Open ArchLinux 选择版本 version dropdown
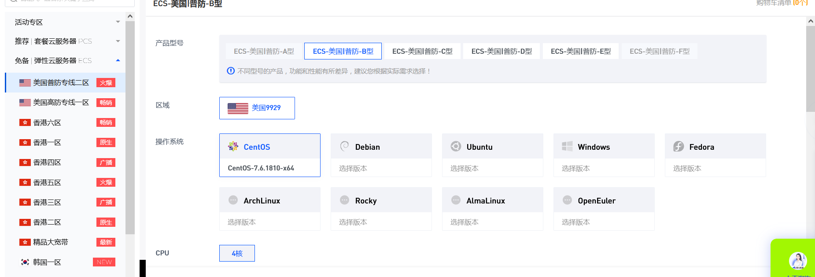815x277 pixels. click(270, 222)
